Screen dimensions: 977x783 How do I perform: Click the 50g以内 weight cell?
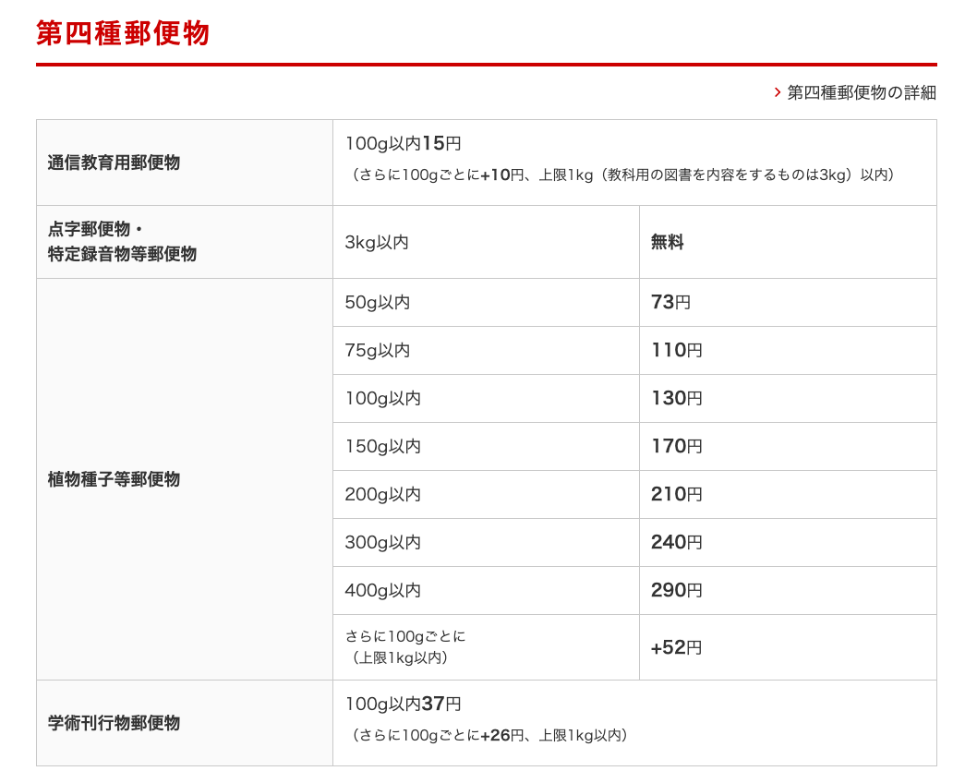pyautogui.click(x=377, y=302)
